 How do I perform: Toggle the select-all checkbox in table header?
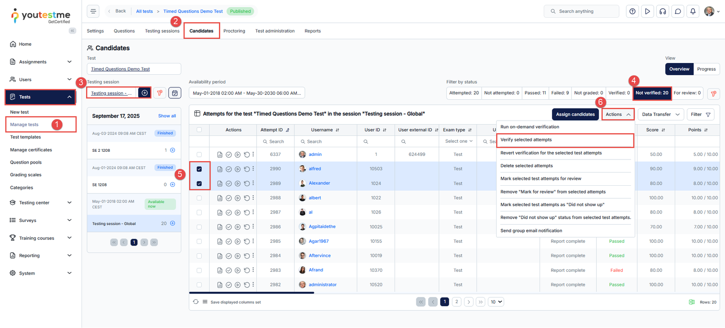(x=199, y=130)
